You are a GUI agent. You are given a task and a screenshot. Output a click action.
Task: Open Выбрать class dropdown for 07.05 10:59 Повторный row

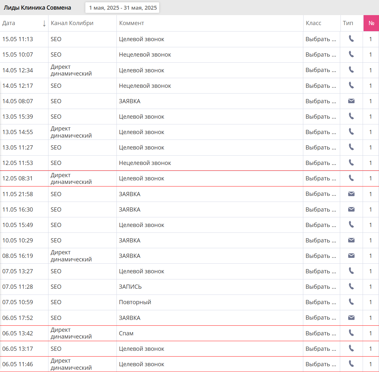321,302
